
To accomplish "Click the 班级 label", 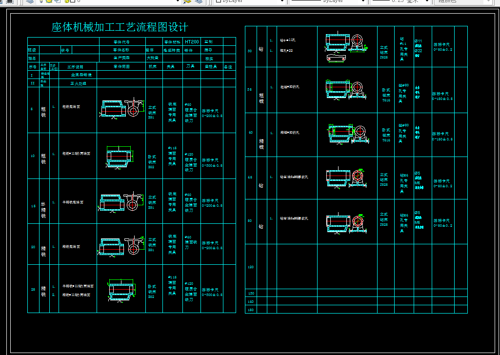I will click(32, 50).
